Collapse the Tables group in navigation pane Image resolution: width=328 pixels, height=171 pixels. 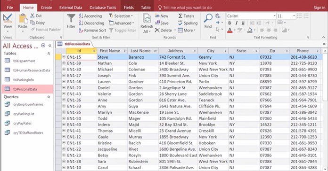click(x=49, y=54)
